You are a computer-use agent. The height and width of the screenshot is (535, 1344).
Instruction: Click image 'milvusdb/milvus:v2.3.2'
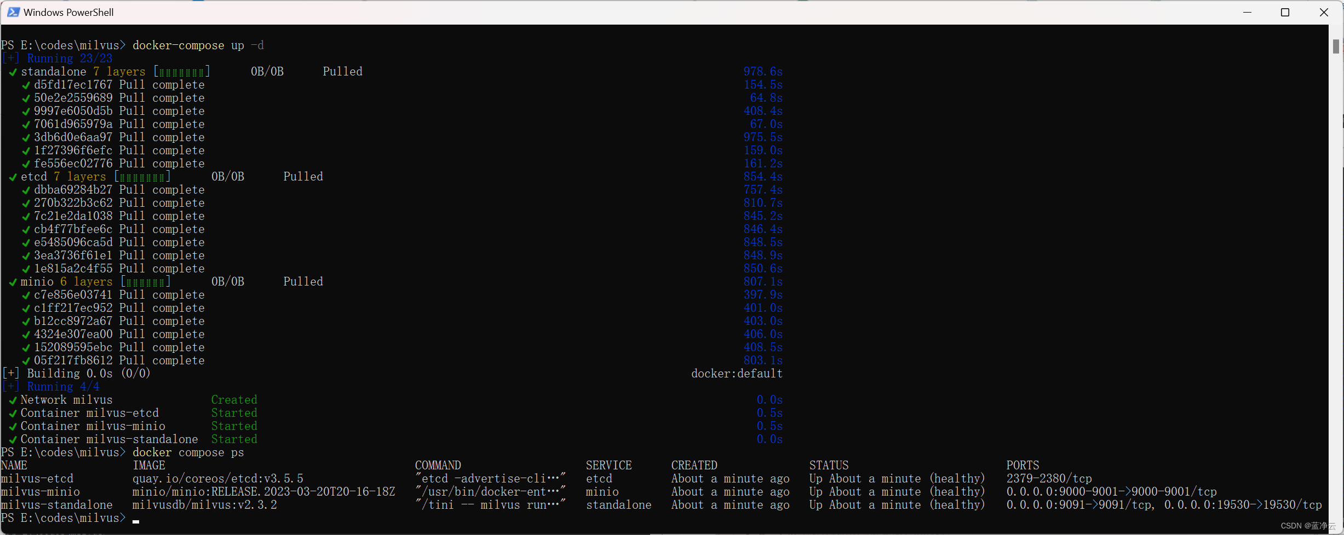click(x=205, y=505)
